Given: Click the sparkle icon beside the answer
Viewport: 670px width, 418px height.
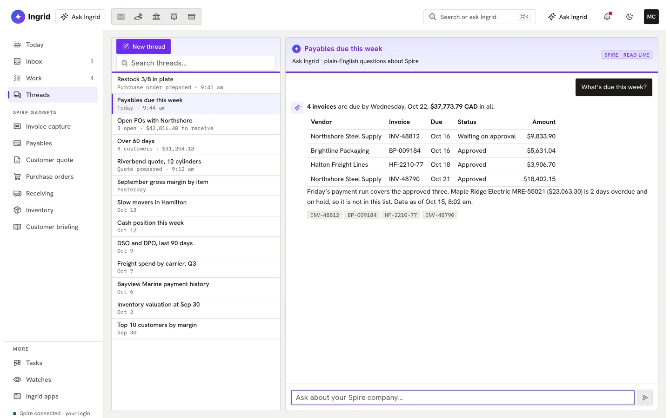Looking at the screenshot, I should (297, 108).
